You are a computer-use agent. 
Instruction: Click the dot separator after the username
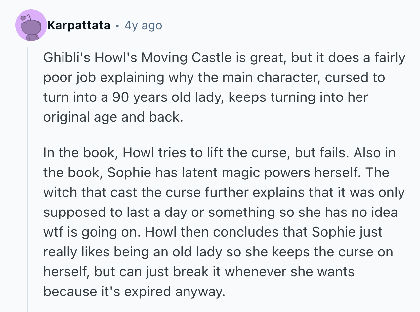(118, 25)
